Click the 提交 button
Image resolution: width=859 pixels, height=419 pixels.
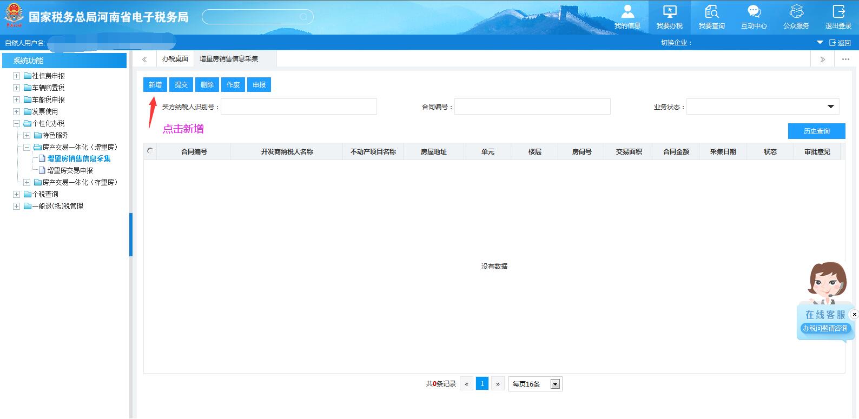click(x=181, y=85)
